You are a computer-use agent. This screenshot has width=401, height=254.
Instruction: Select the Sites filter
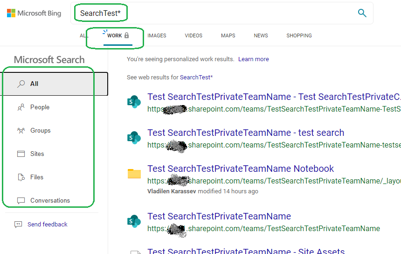pyautogui.click(x=37, y=154)
